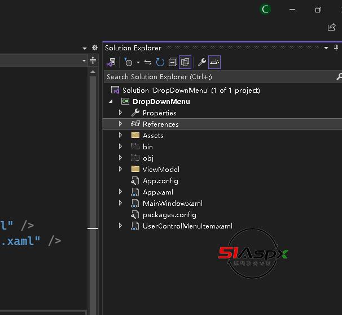This screenshot has height=315, width=342.
Task: Expand the bin folder
Action: [x=120, y=146]
